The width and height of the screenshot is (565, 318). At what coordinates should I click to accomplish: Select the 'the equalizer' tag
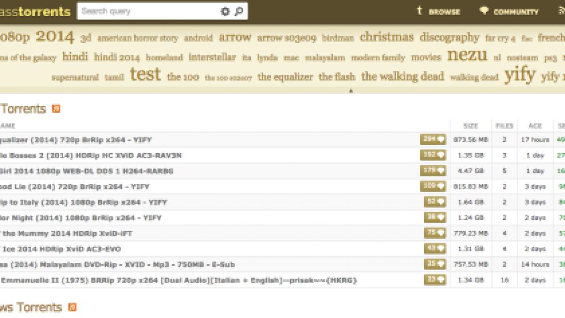click(x=285, y=77)
